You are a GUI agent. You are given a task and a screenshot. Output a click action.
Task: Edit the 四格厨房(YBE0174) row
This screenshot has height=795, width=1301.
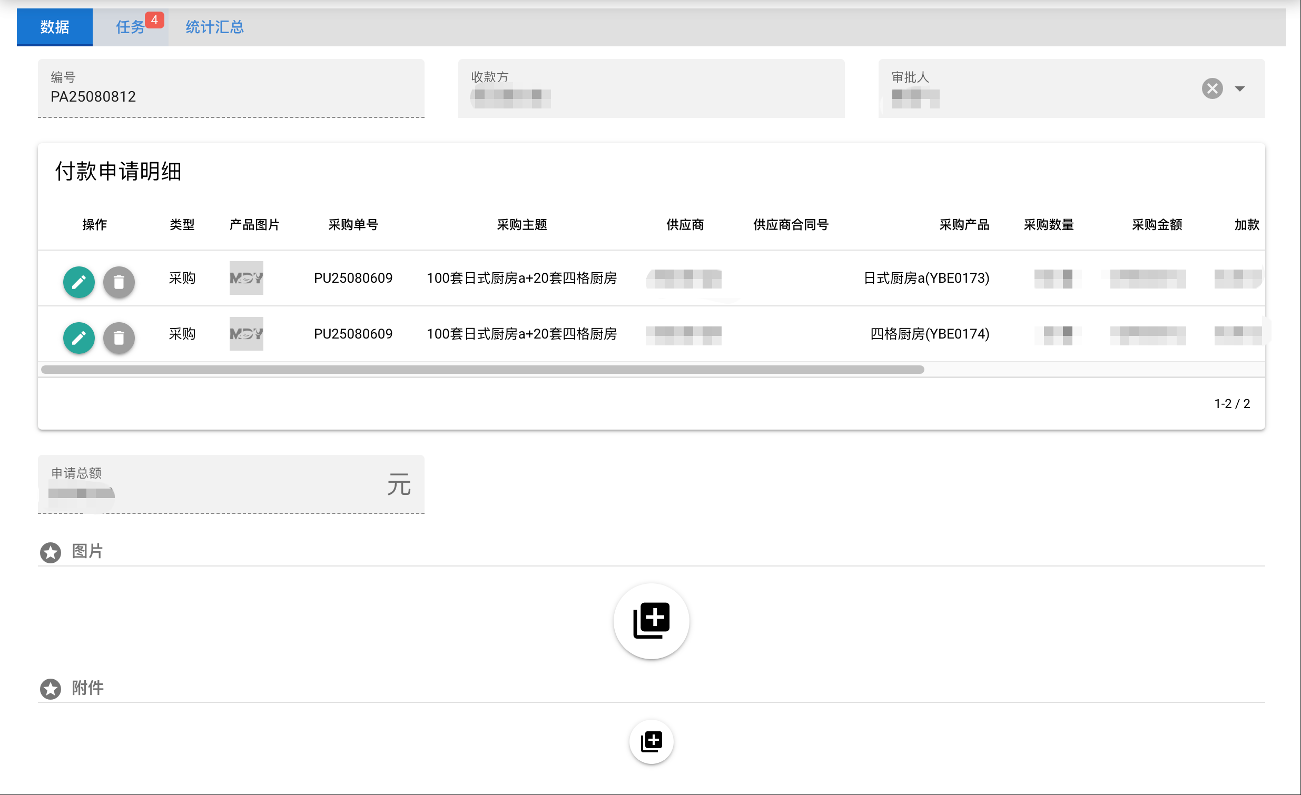[x=78, y=337]
